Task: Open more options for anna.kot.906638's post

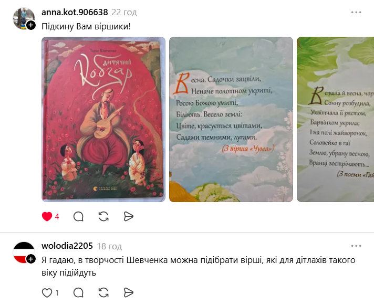Action: 356,12
